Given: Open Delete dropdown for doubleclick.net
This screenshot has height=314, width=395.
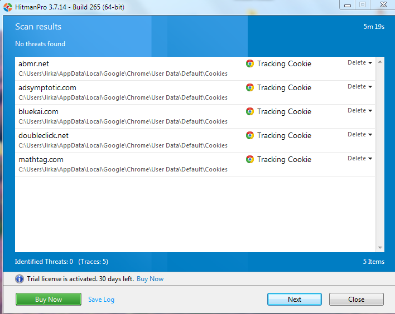Looking at the screenshot, I should 360,134.
